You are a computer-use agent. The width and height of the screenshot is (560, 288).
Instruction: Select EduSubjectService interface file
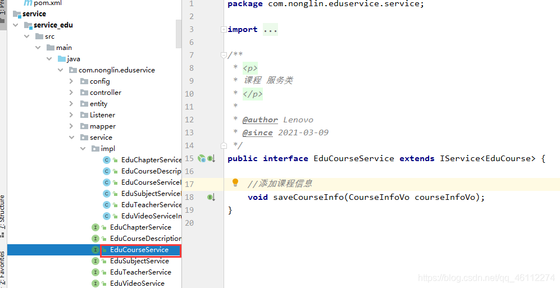[139, 261]
